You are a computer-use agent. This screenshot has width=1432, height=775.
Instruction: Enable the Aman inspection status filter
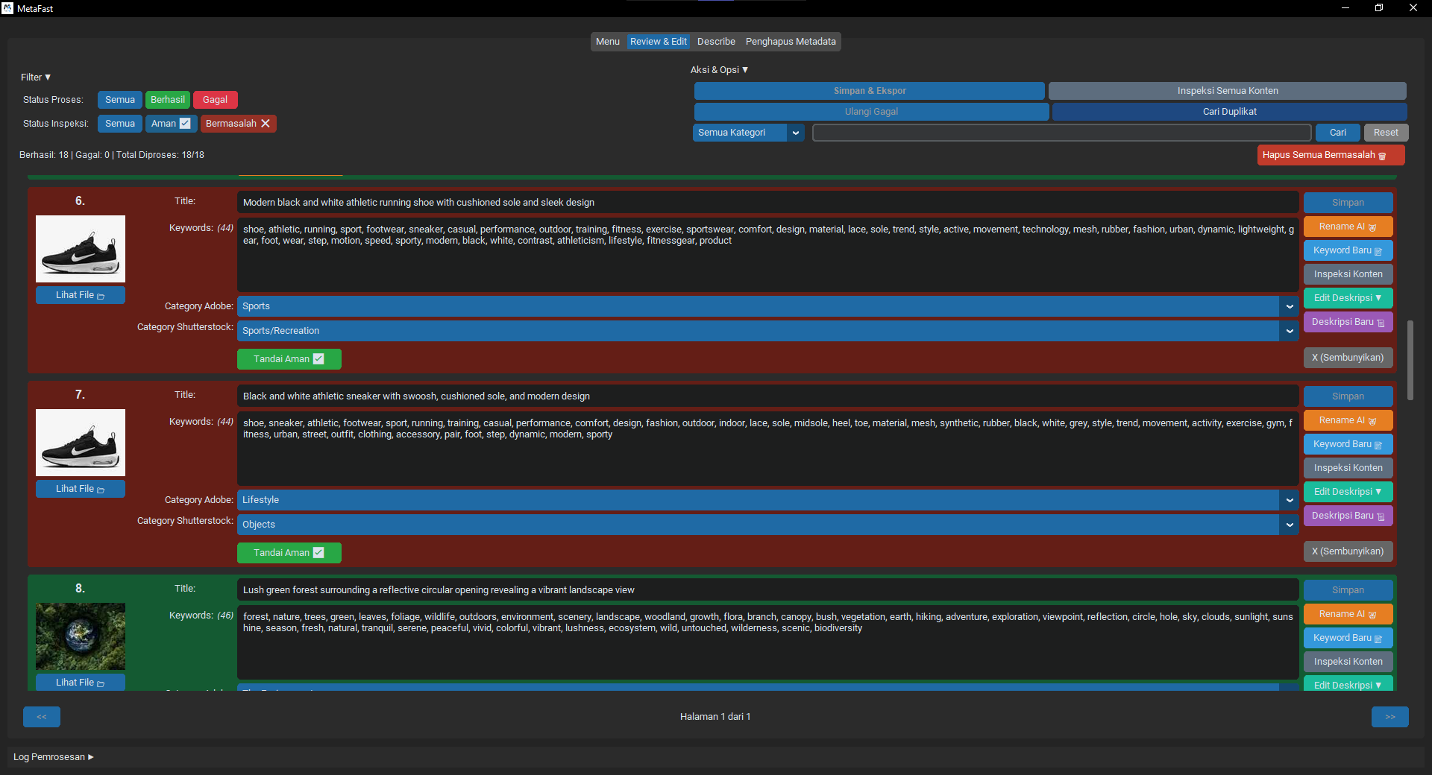pos(171,124)
